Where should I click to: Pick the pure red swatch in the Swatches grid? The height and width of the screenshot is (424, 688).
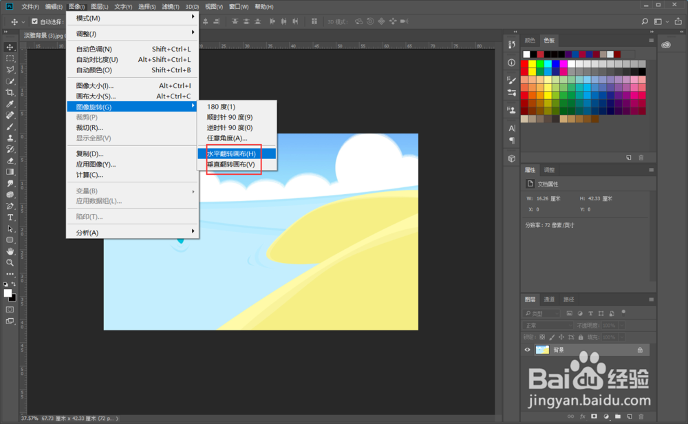(x=524, y=64)
